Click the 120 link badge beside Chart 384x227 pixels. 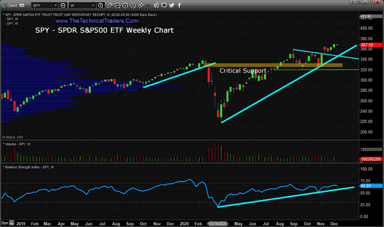(22, 5)
